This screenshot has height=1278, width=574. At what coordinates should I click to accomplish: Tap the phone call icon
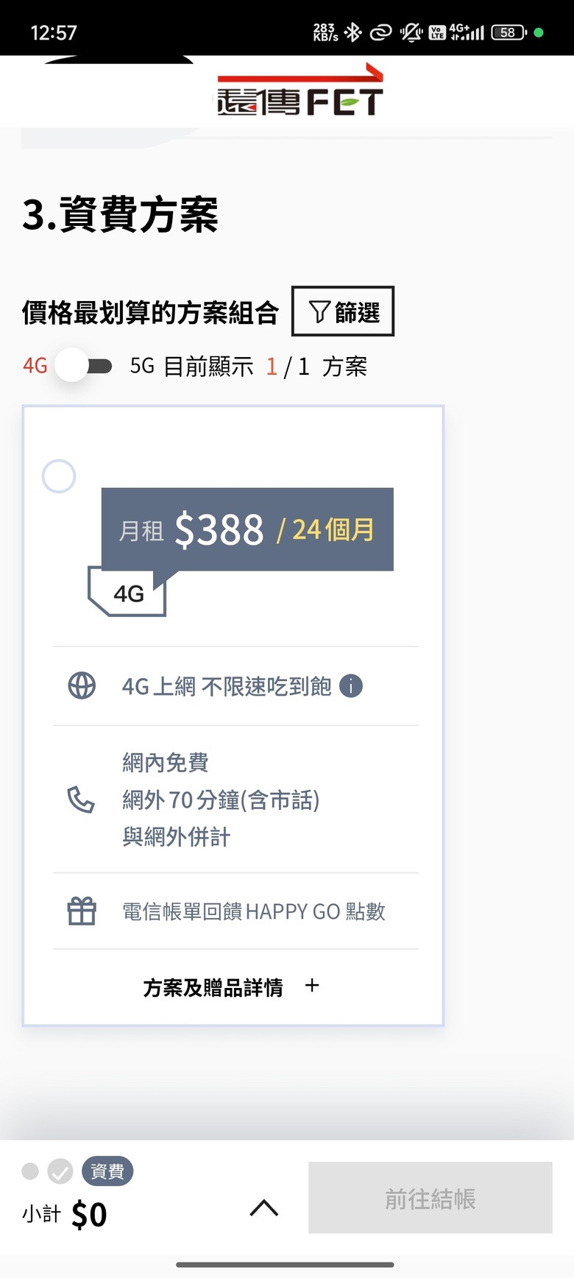coord(81,799)
